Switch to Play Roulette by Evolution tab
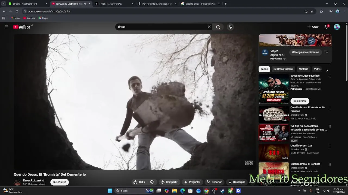Viewport: 348px width, 195px height. point(157,4)
